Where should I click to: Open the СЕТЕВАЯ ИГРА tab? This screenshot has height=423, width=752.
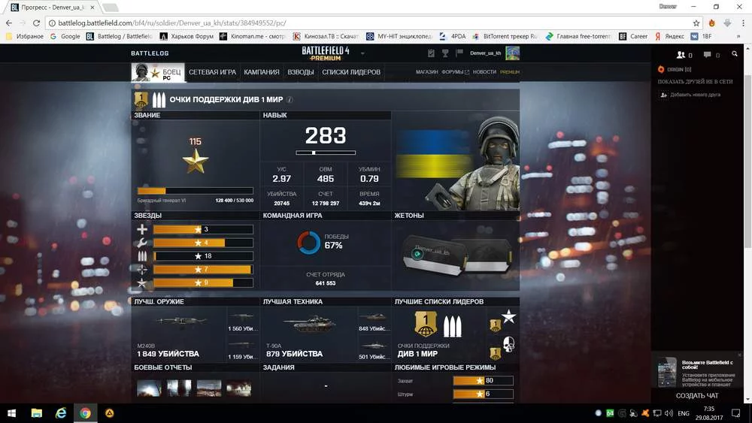[213, 72]
